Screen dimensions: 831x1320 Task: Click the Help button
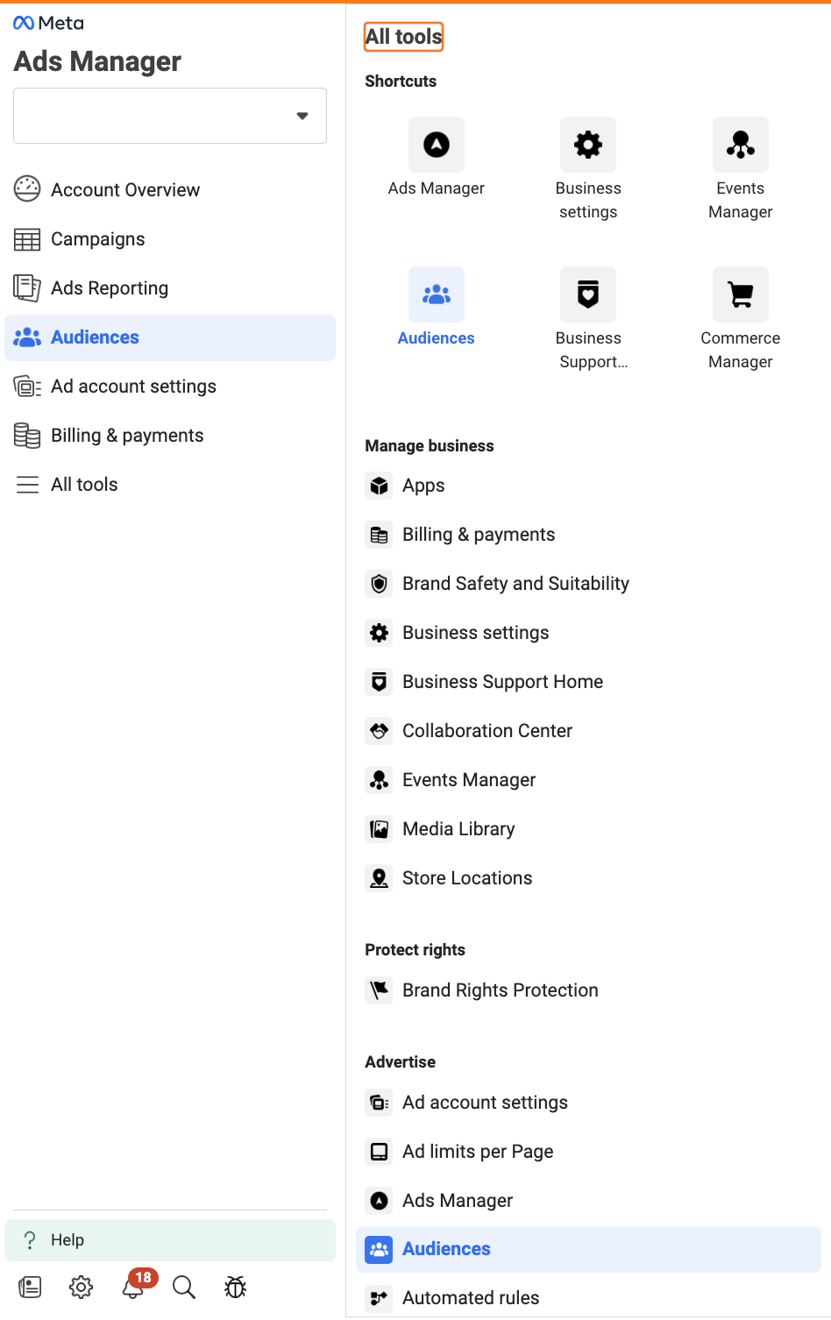tap(170, 1240)
